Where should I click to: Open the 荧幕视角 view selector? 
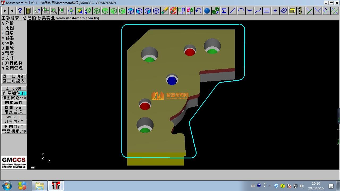pos(14,131)
